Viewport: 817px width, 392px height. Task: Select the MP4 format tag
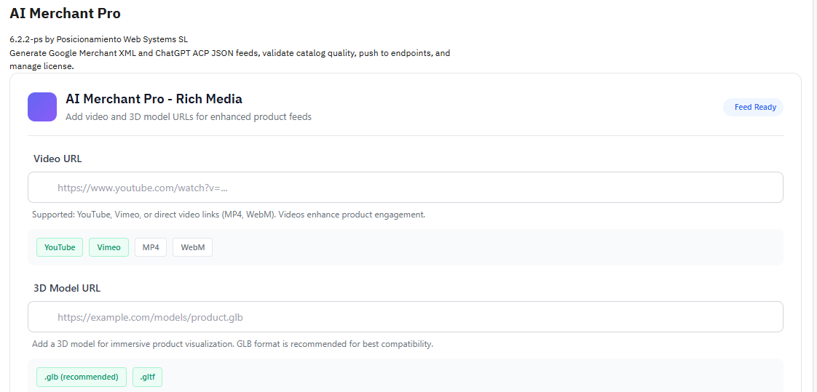151,247
